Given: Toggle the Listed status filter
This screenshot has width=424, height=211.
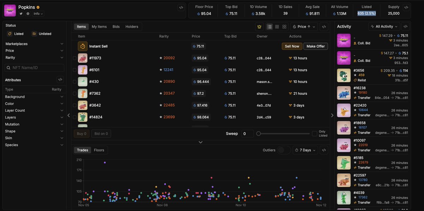Looking at the screenshot, I should point(16,34).
